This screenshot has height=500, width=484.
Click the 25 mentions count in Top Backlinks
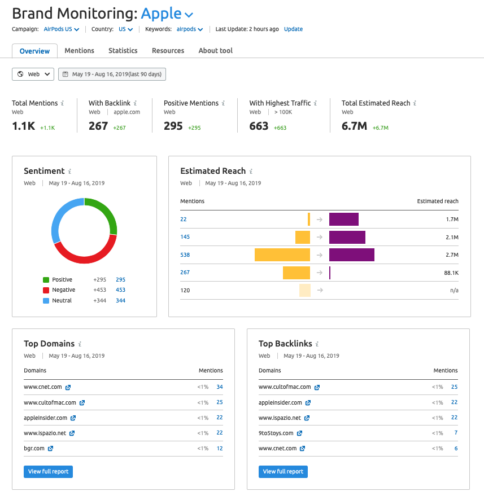pyautogui.click(x=454, y=387)
